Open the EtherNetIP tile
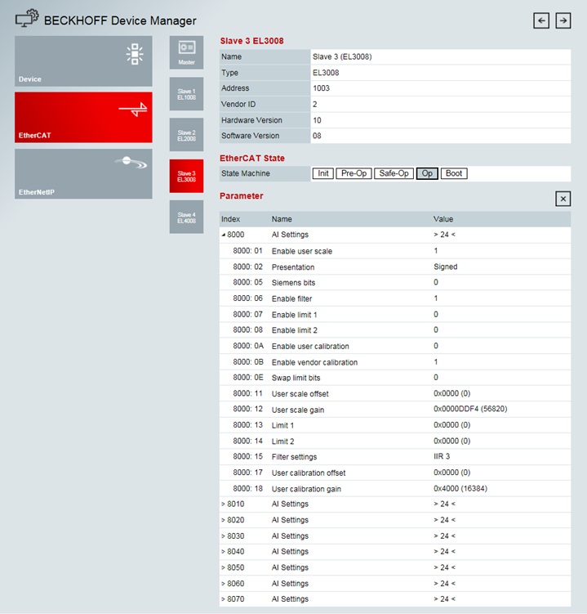 (83, 174)
